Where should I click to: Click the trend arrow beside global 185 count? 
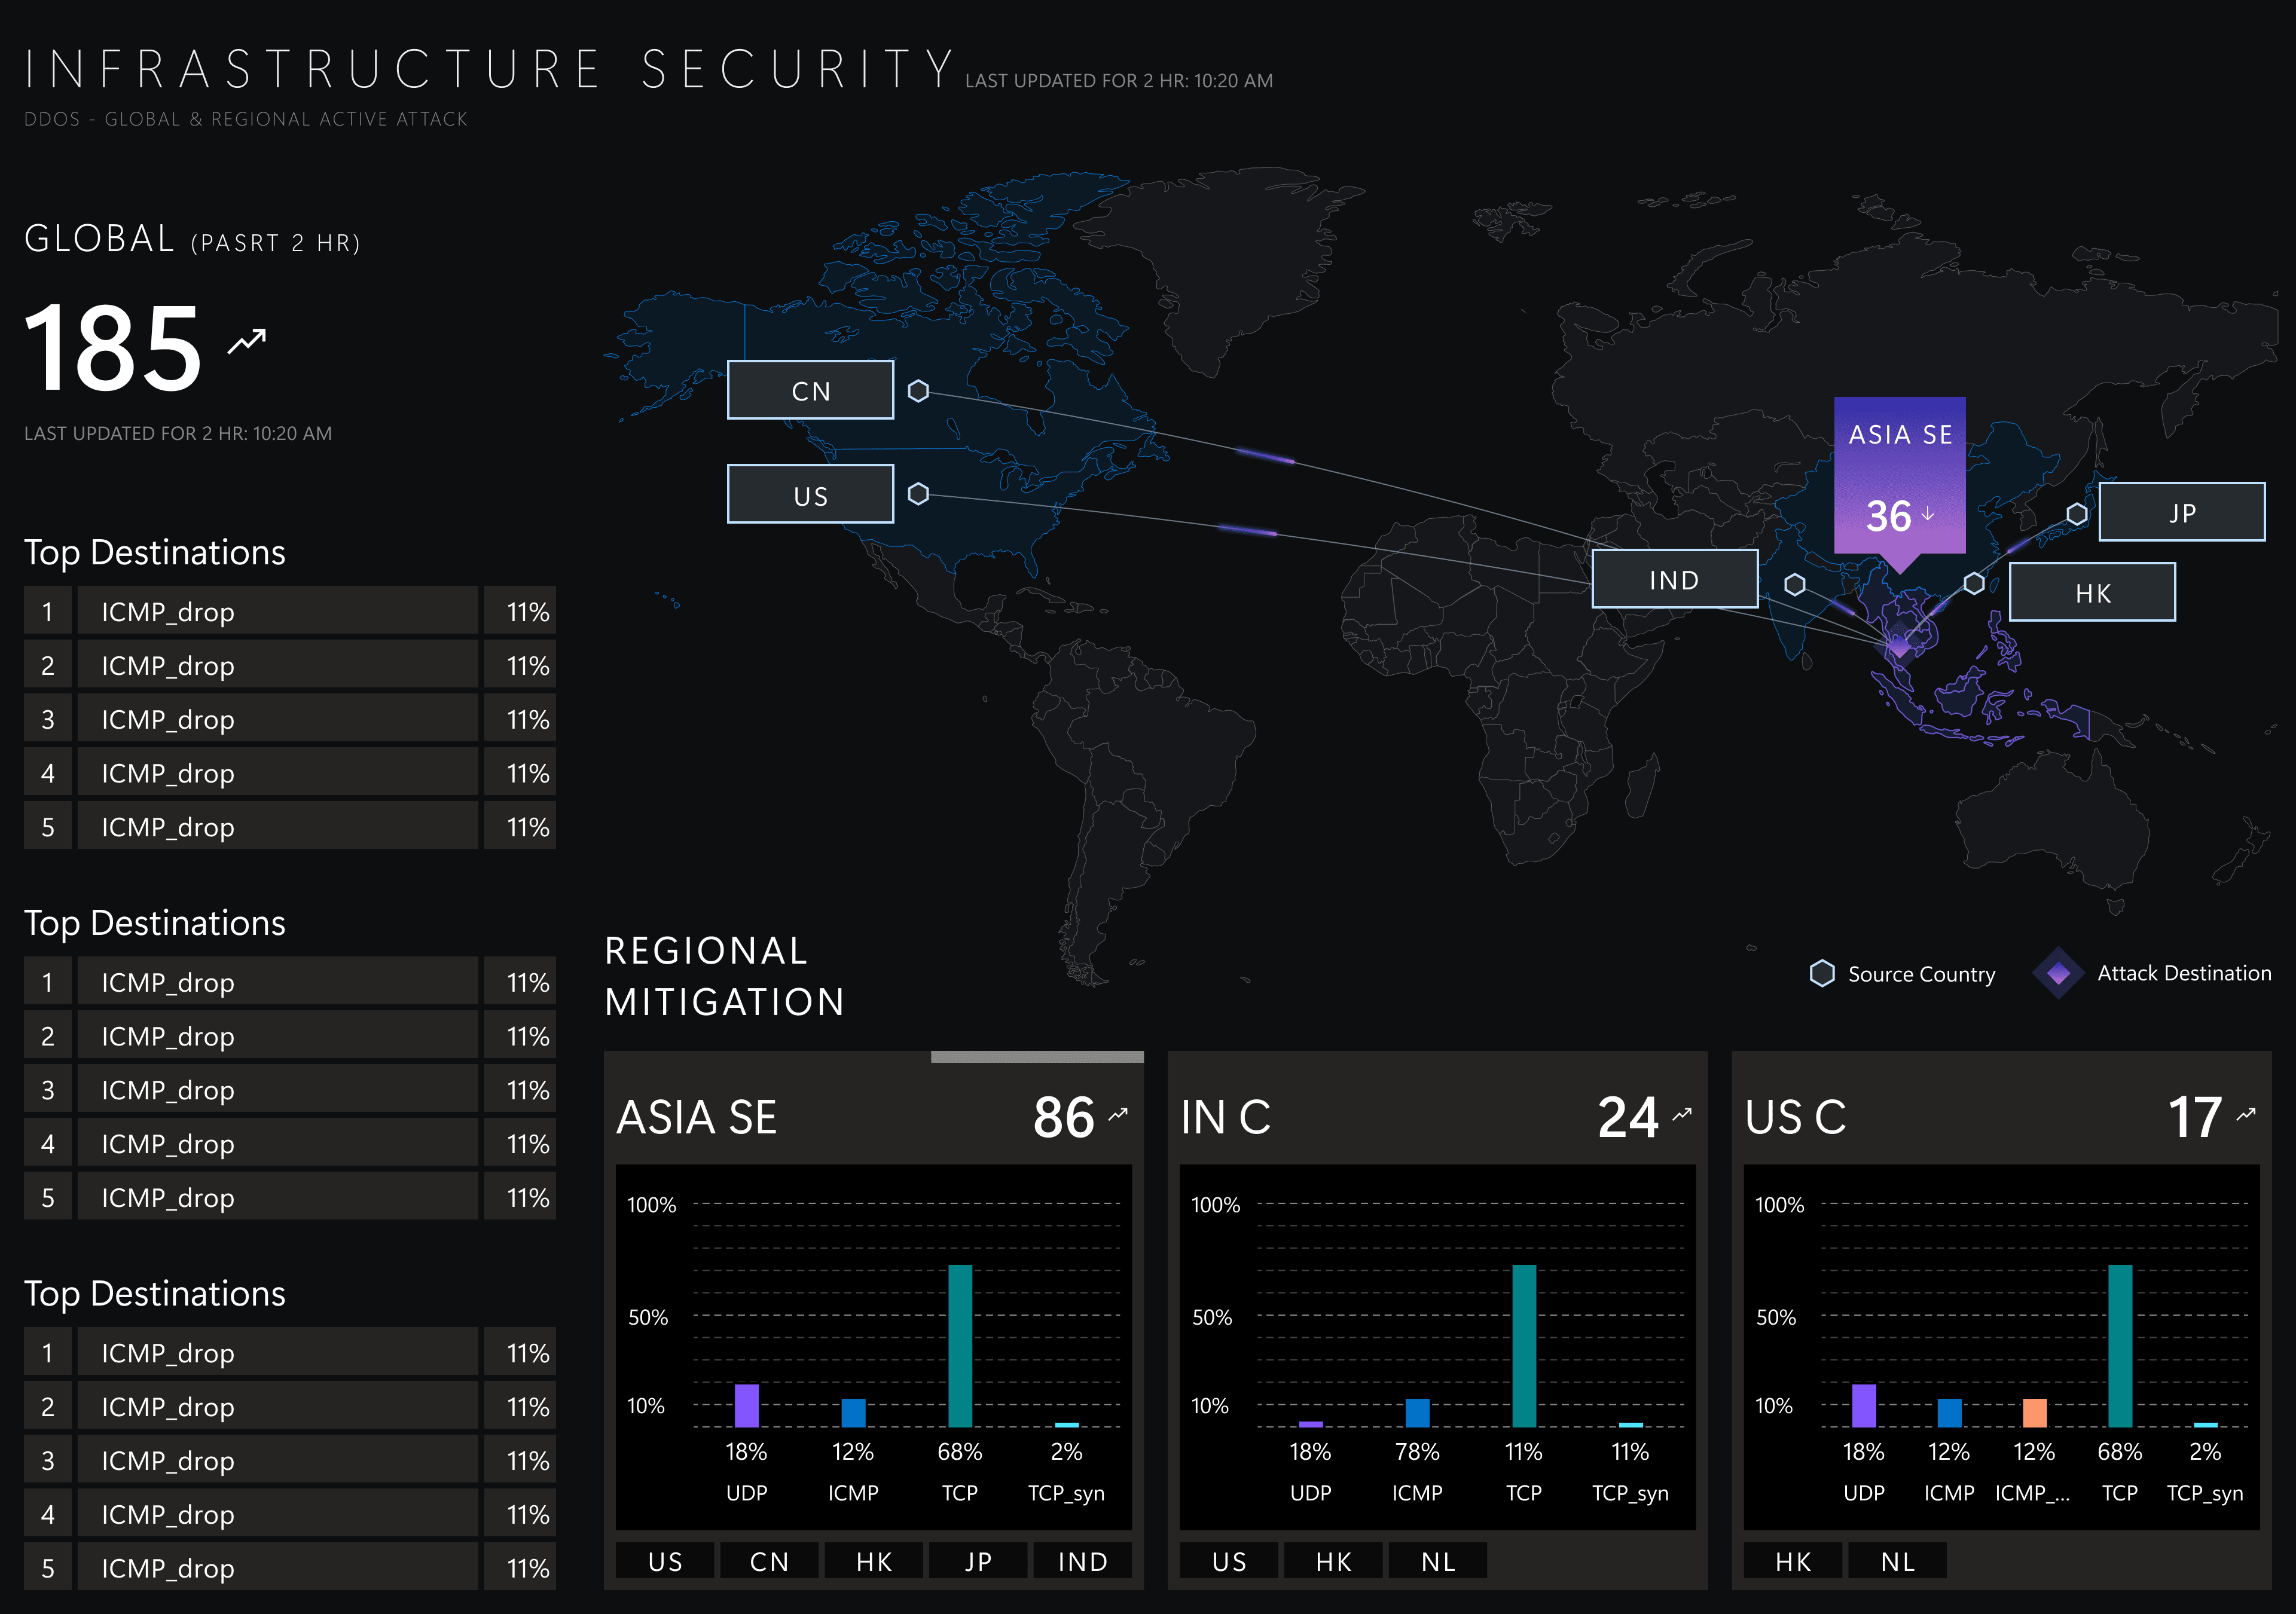click(247, 341)
